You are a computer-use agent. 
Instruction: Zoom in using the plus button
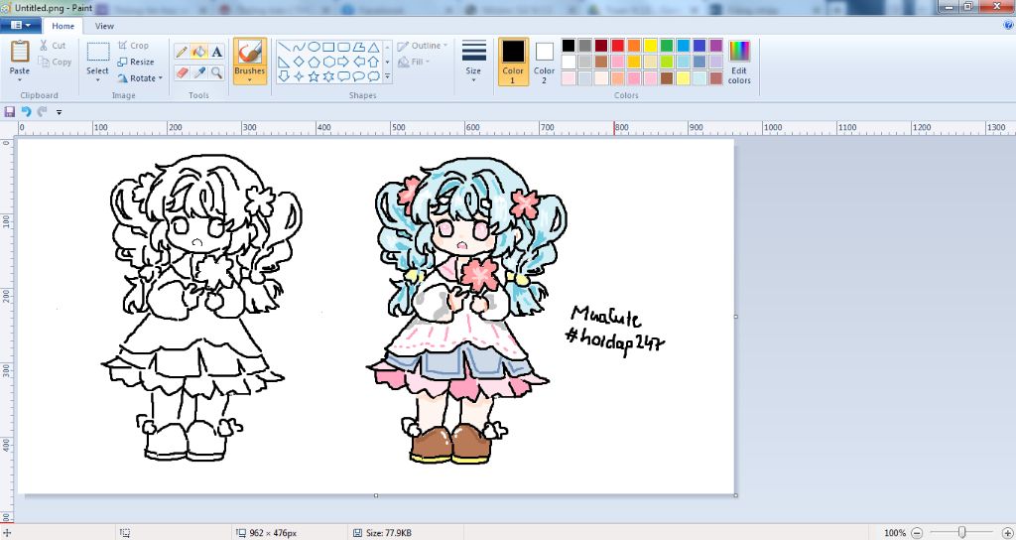pyautogui.click(x=1007, y=533)
